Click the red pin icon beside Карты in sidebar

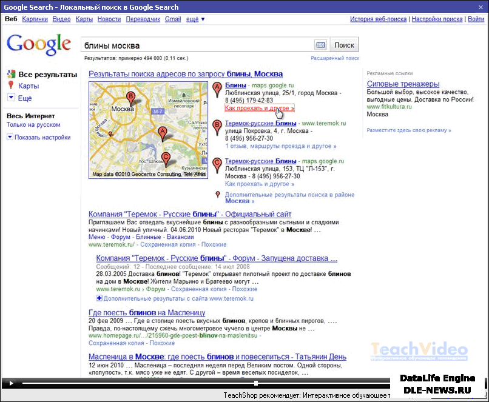point(11,85)
